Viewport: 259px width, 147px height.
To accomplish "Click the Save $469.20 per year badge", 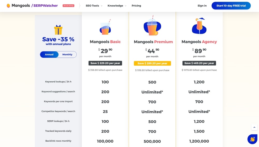I will click(199, 63).
